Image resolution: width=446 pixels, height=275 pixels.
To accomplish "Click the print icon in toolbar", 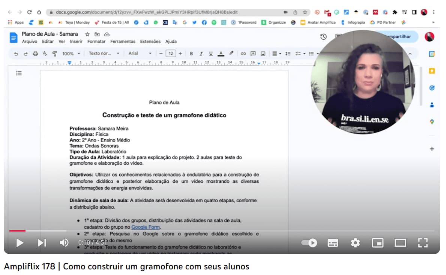I will 35,54.
